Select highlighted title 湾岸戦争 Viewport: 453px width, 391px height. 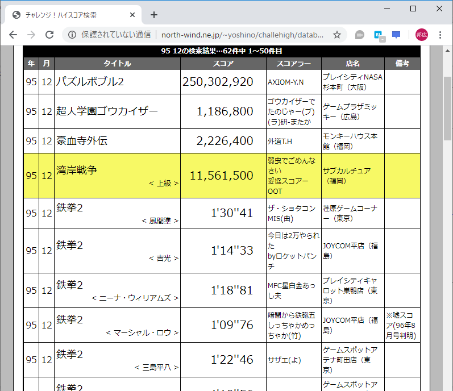[77, 170]
